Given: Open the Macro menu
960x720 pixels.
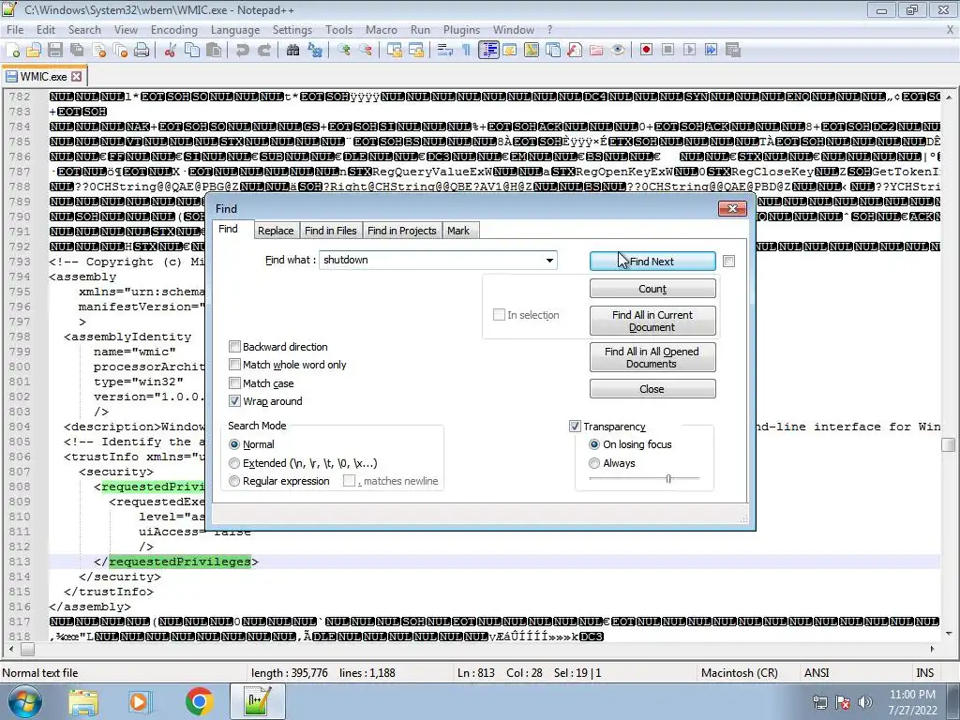Looking at the screenshot, I should click(382, 30).
